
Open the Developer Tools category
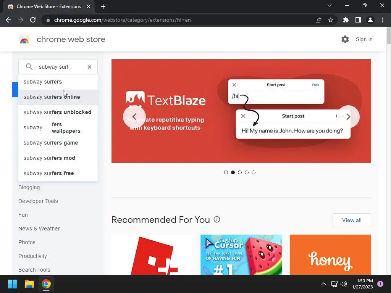pyautogui.click(x=38, y=201)
